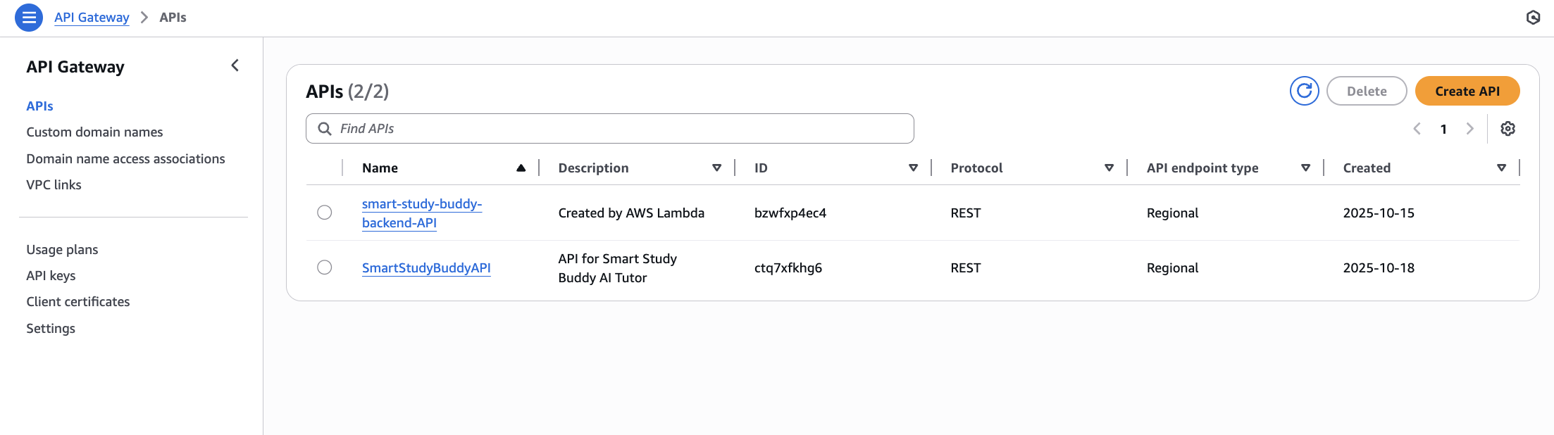Screen dimensions: 1554x435
Task: Open the hamburger navigation menu
Action: tap(29, 18)
